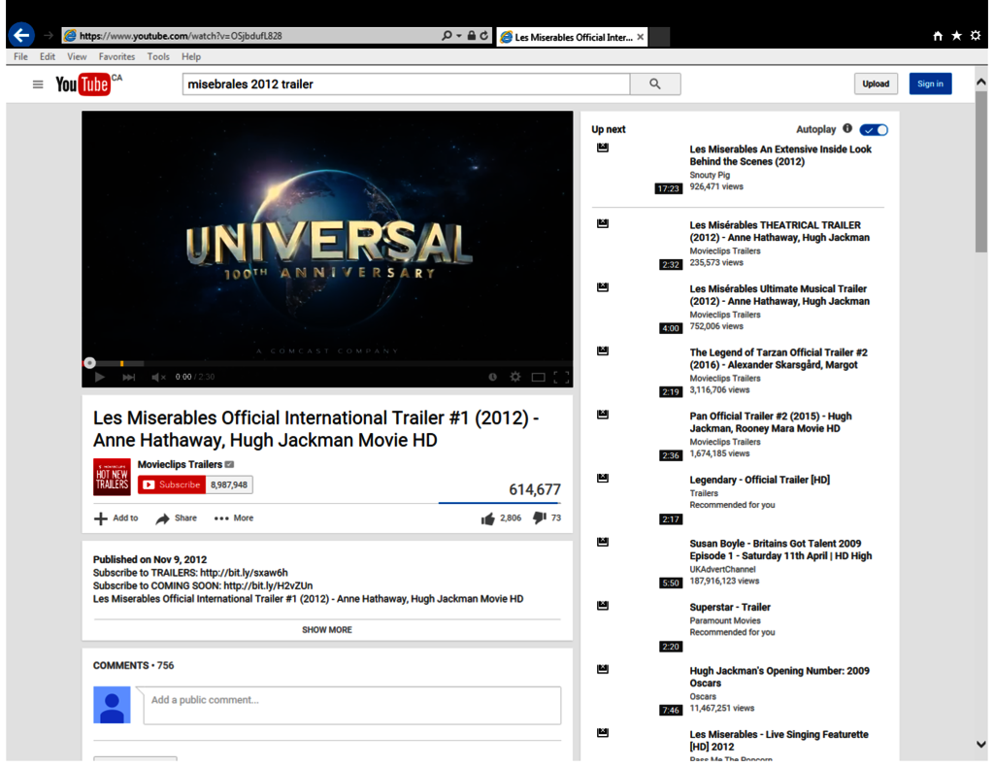Click the video progress scrubber handle
994x767 pixels.
[89, 362]
